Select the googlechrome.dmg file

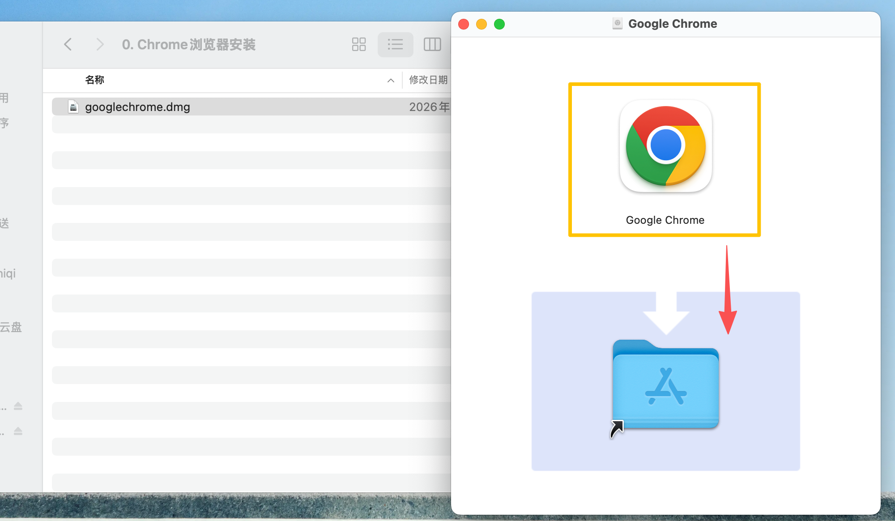(x=137, y=107)
